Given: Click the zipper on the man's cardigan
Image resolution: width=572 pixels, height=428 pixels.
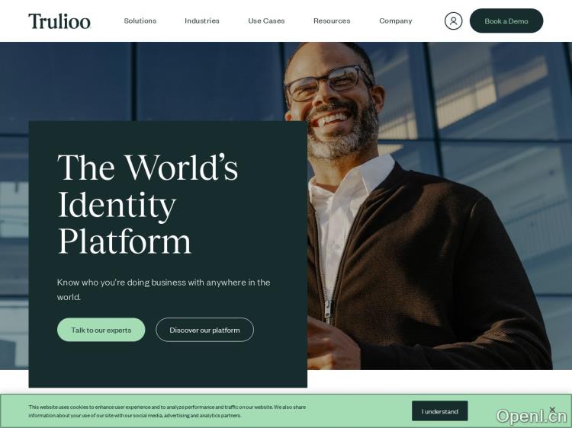Looking at the screenshot, I should [329, 308].
